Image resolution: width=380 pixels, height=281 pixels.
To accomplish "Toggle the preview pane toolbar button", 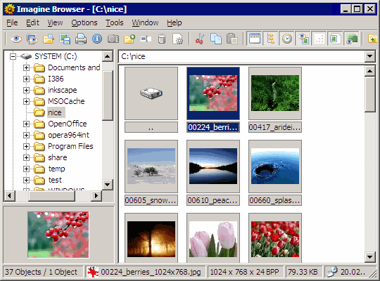I will click(x=303, y=39).
